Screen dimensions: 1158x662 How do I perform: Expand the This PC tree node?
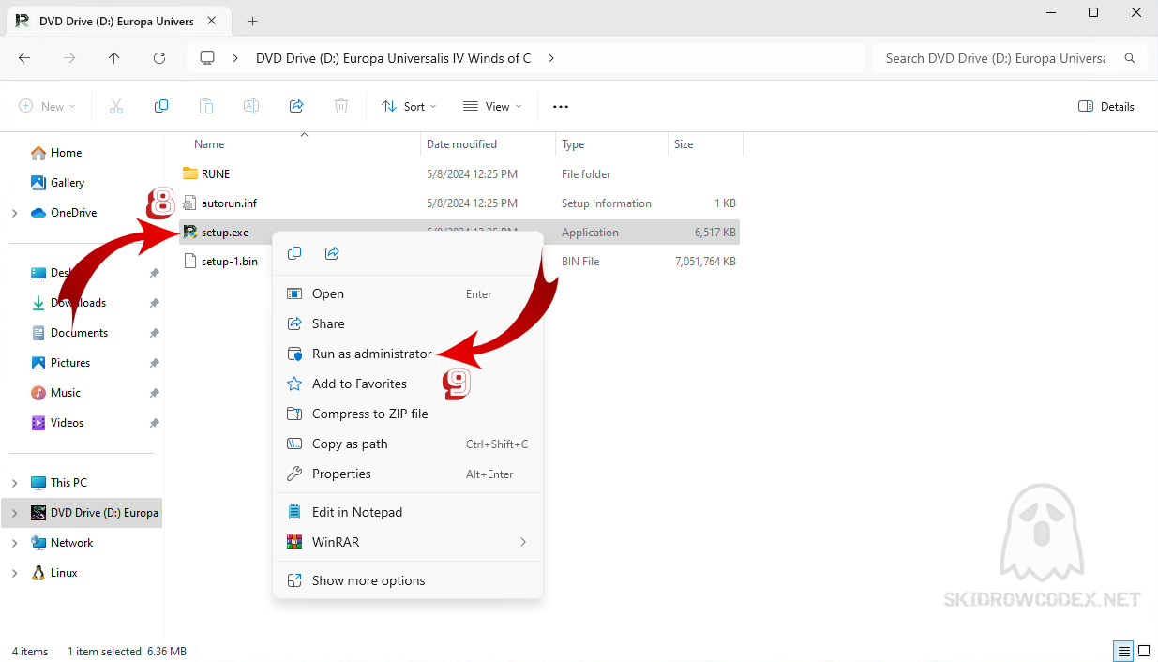point(14,483)
